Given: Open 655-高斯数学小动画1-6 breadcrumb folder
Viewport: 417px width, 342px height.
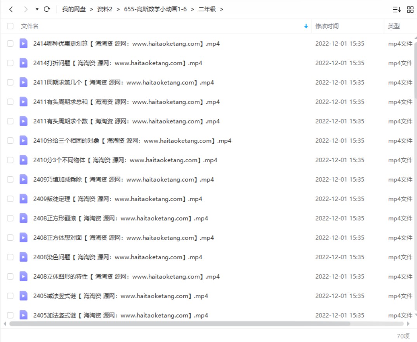Looking at the screenshot, I should coord(155,9).
